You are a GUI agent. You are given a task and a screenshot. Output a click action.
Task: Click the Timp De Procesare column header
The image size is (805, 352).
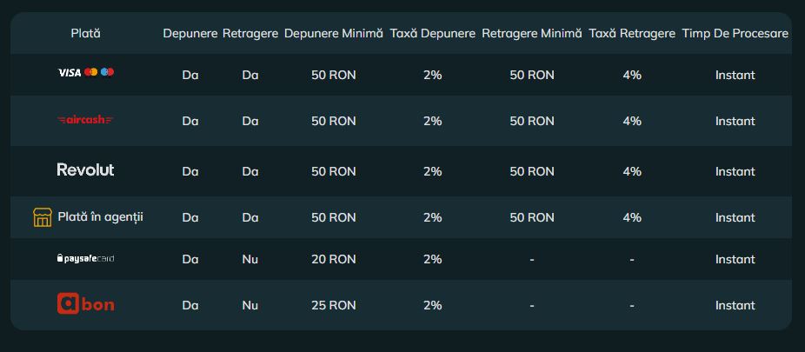pyautogui.click(x=735, y=33)
